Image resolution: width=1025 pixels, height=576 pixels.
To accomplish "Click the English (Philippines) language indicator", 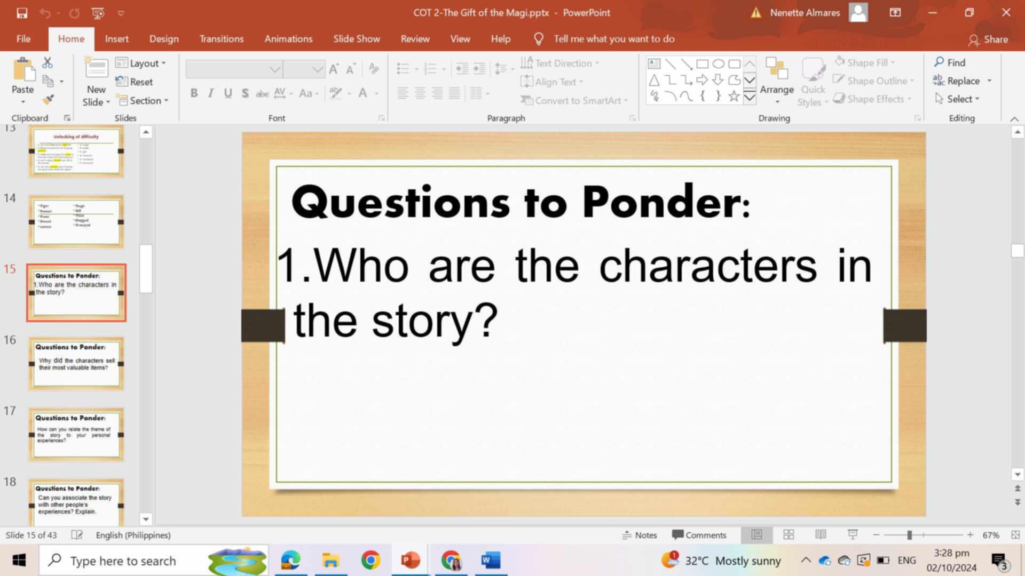I will (133, 534).
